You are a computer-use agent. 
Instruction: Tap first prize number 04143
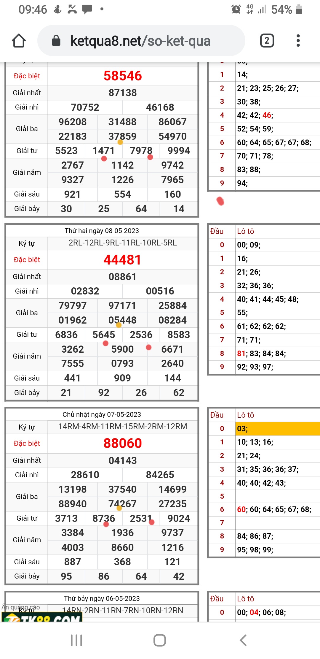click(123, 460)
